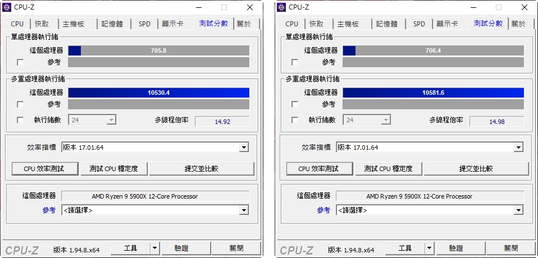Open thread count 24 dropdown in left window

[x=92, y=120]
